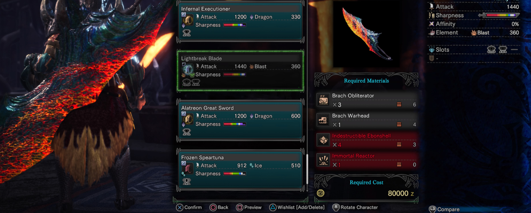Click the weapon list scrollbar

click(307, 169)
